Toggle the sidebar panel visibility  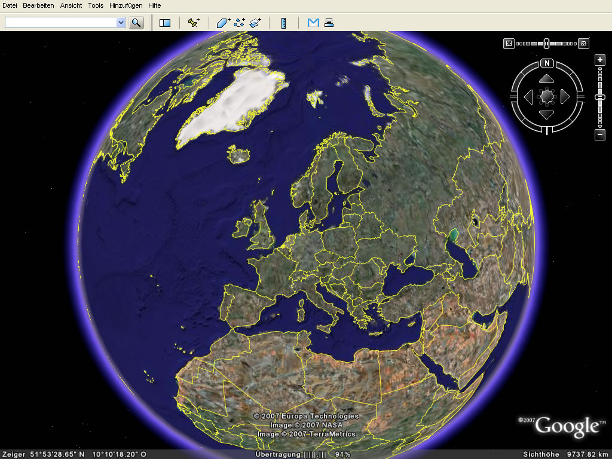click(165, 22)
